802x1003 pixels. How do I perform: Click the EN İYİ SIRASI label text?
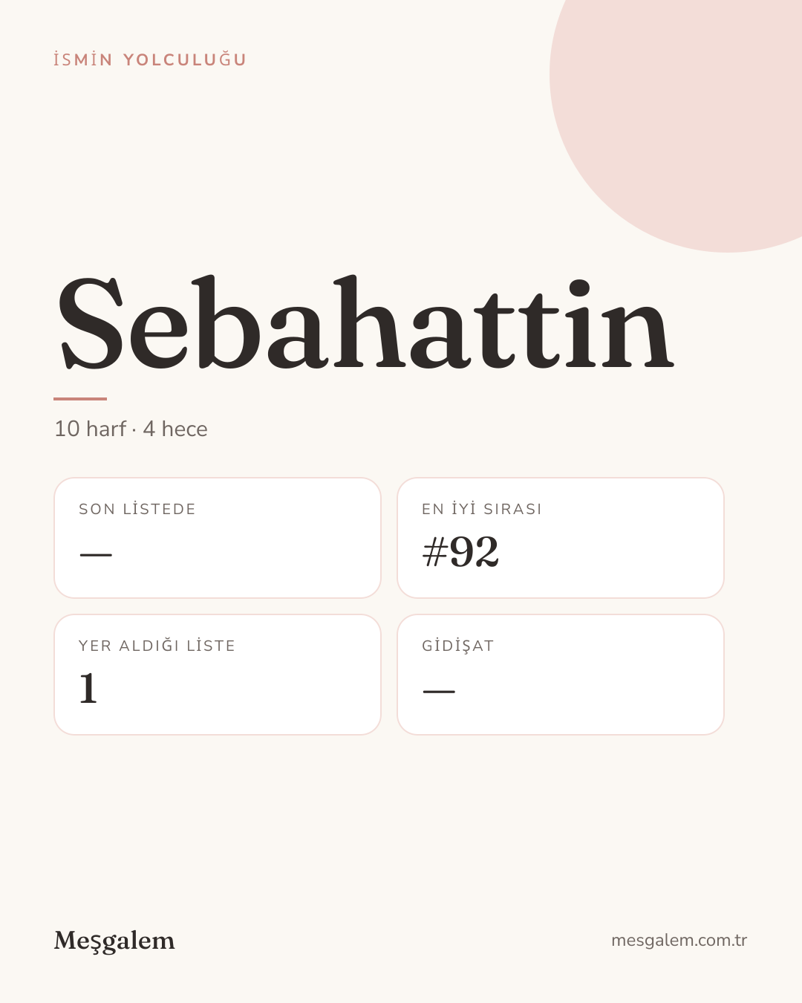pos(482,509)
